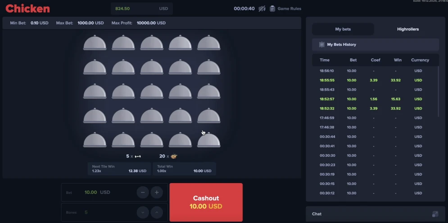The image size is (448, 223).
Task: Lower Bones count with down chevron
Action: tap(143, 212)
